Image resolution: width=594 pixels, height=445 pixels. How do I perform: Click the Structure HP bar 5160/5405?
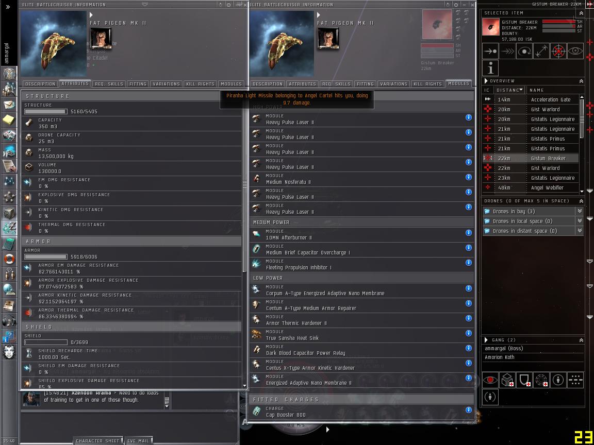pos(46,112)
